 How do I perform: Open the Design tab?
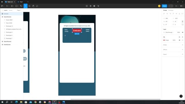[x=165, y=10]
